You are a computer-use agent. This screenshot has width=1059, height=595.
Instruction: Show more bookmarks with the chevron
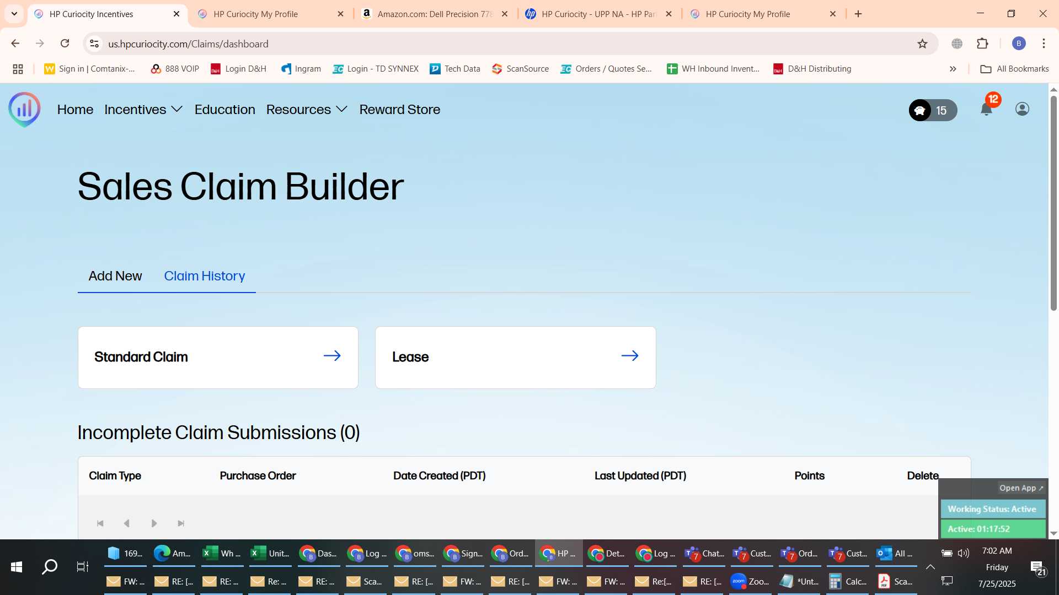953,69
